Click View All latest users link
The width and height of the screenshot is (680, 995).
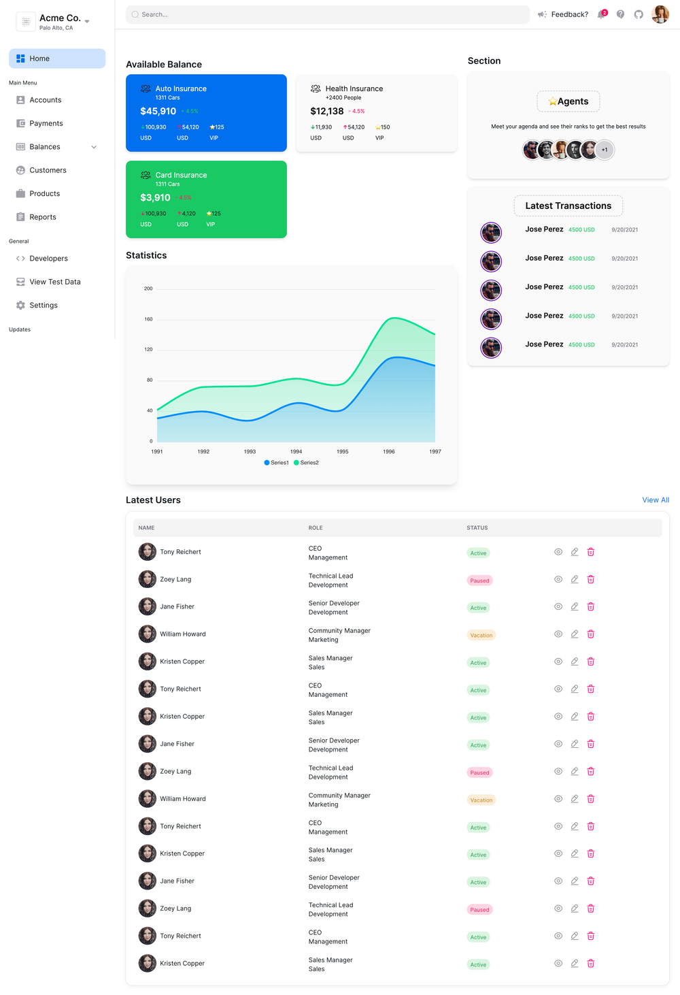point(656,500)
